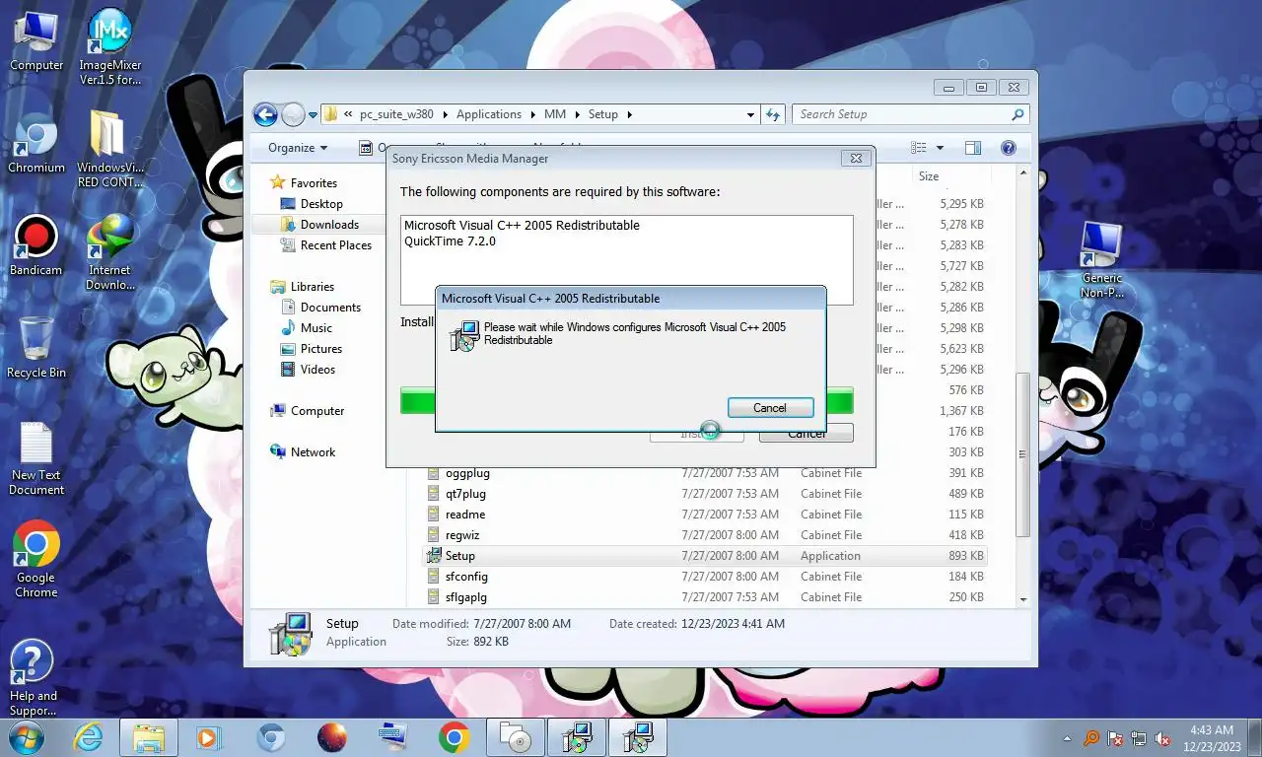
Task: Click the Explorer Back arrow button
Action: point(265,114)
